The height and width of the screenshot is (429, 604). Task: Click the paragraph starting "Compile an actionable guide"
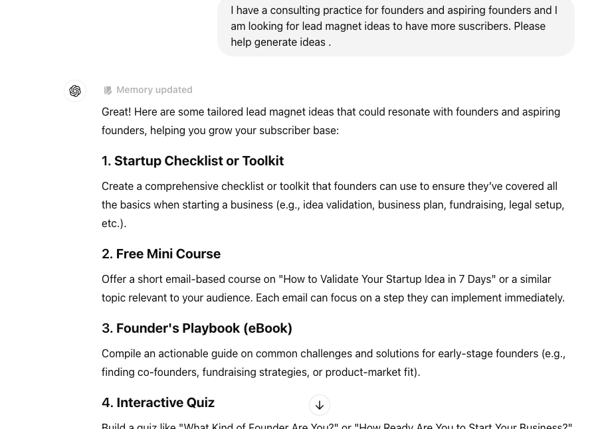333,363
